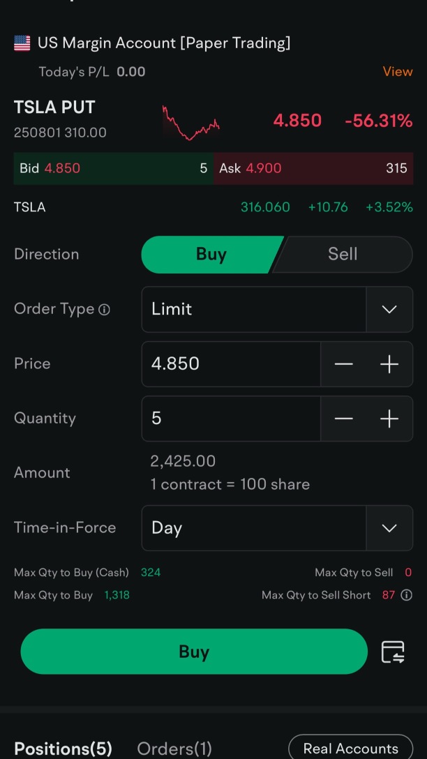The width and height of the screenshot is (427, 759).
Task: Tap the orange View link
Action: pyautogui.click(x=398, y=72)
